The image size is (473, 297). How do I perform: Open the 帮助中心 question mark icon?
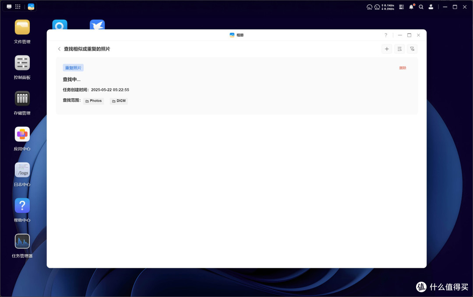(22, 206)
